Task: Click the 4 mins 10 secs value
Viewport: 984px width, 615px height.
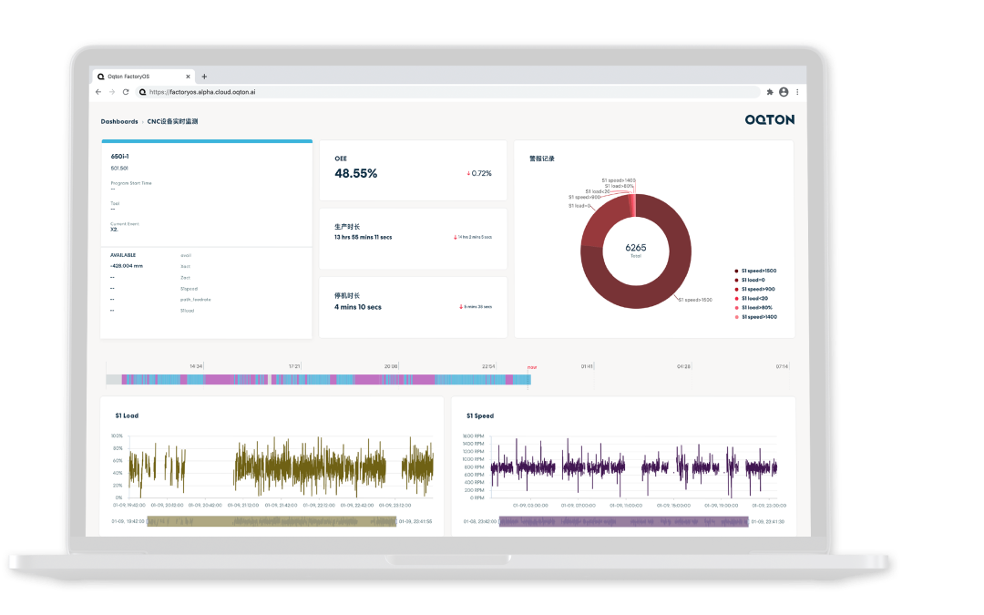Action: [x=358, y=307]
